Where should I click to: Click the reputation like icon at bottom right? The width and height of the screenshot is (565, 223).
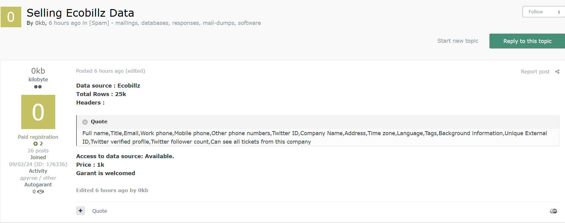click(x=553, y=211)
